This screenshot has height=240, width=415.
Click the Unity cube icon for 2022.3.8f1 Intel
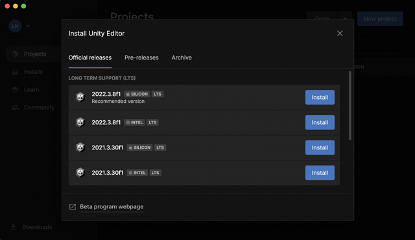(x=80, y=122)
